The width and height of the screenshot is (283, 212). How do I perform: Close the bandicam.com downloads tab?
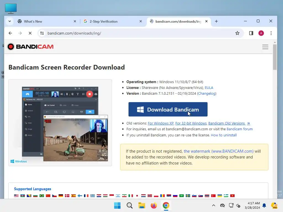206,21
